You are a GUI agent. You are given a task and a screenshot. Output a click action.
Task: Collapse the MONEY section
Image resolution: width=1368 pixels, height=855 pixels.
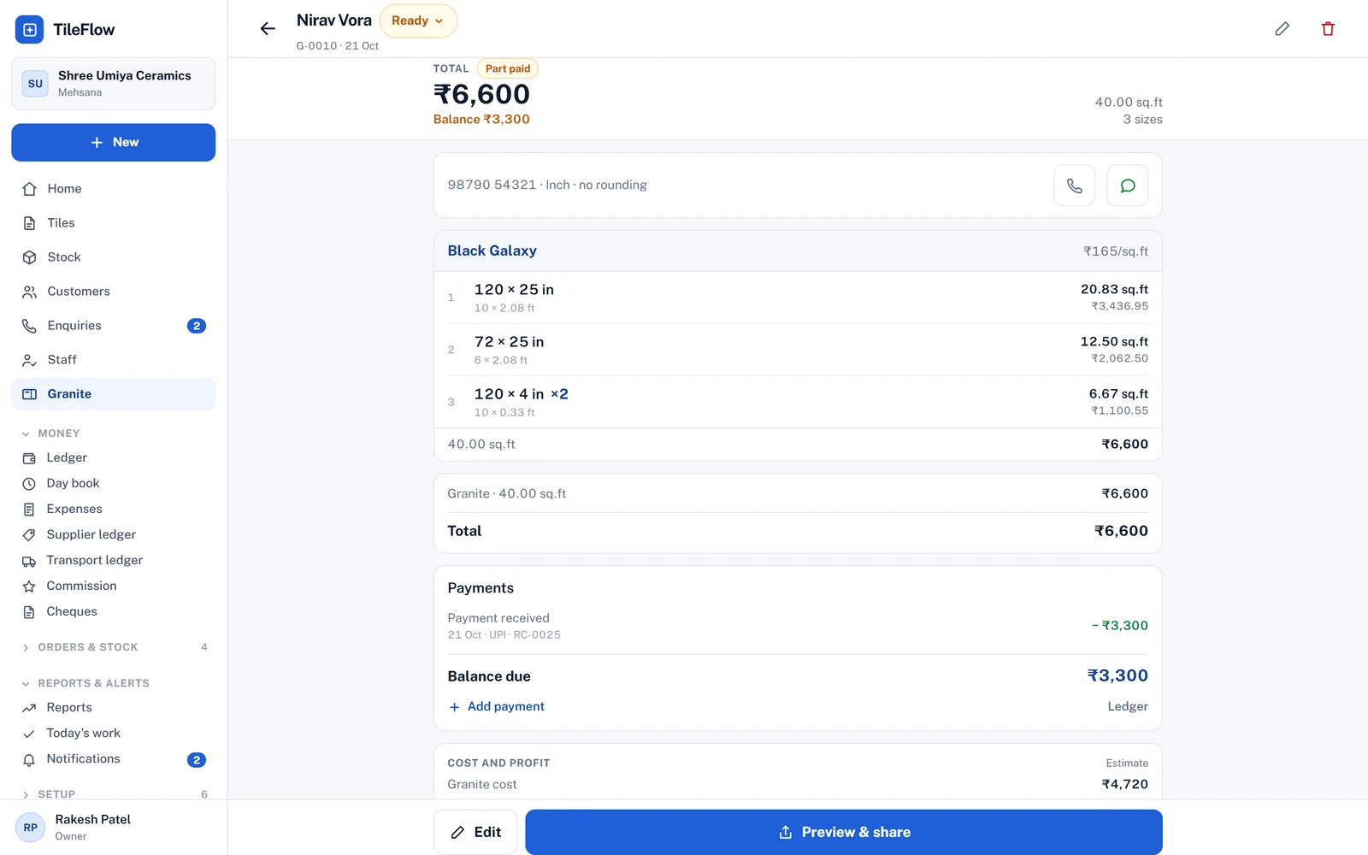tap(113, 433)
